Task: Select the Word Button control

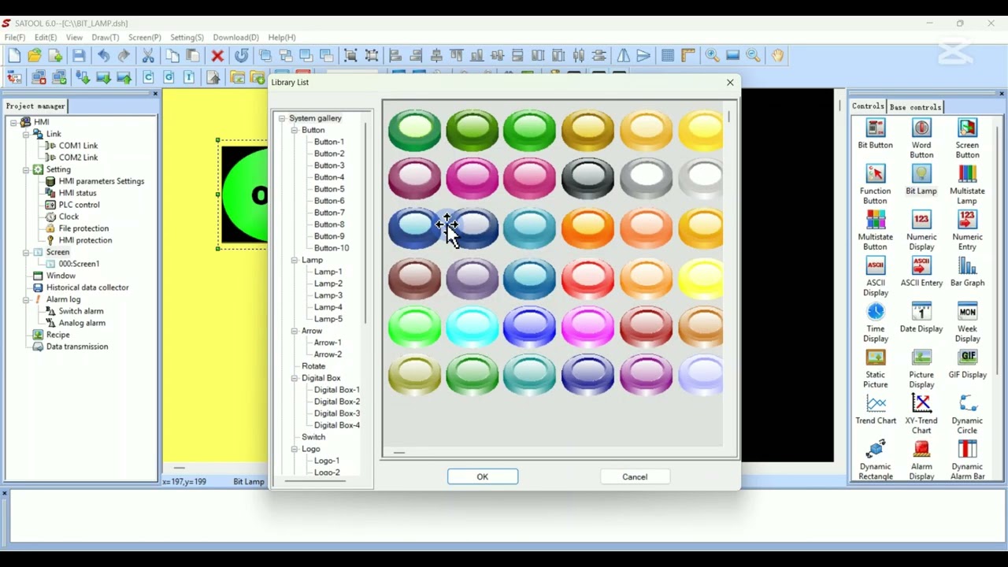Action: tap(921, 139)
